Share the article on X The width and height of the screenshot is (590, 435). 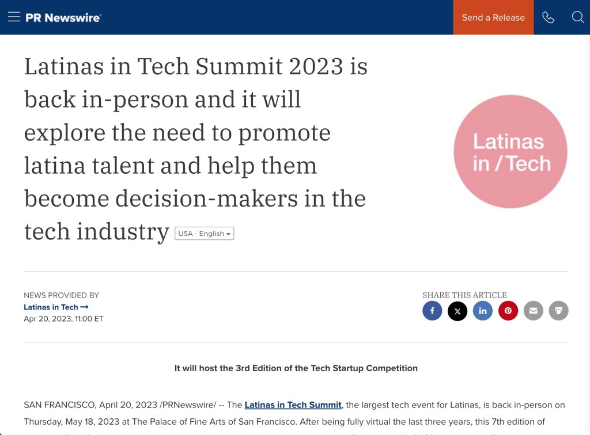(x=457, y=311)
